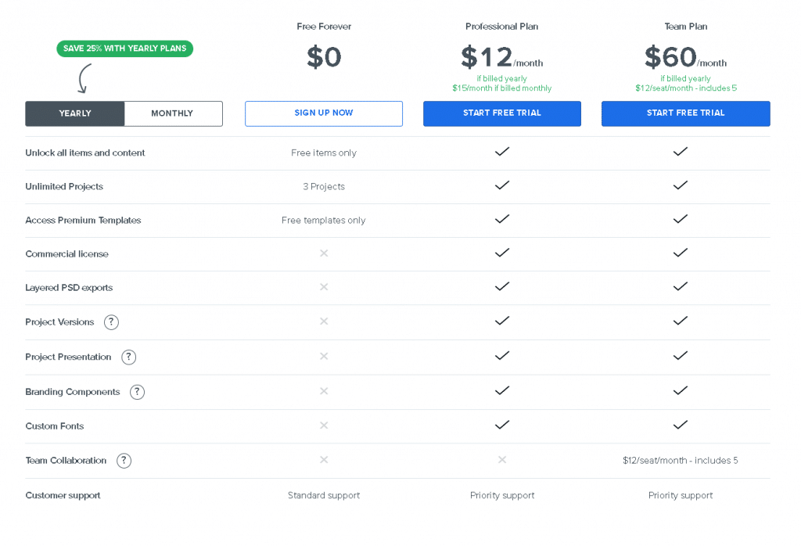The height and width of the screenshot is (546, 801).
Task: Click the Unlimited Projects checkmark under Professional Plan
Action: tap(502, 185)
